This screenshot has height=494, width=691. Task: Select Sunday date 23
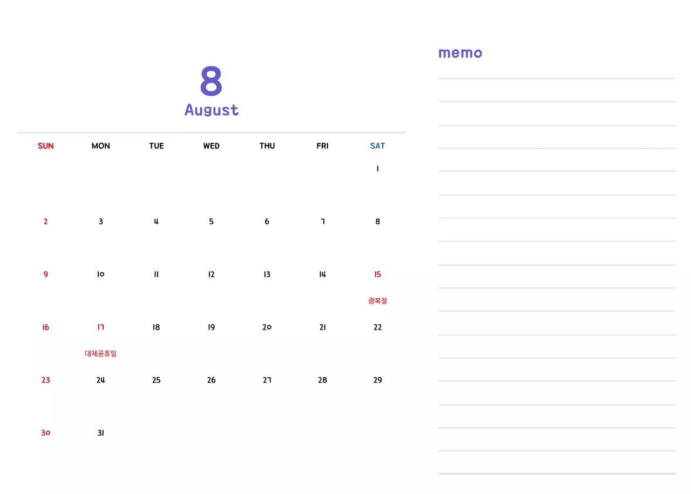[x=46, y=380]
